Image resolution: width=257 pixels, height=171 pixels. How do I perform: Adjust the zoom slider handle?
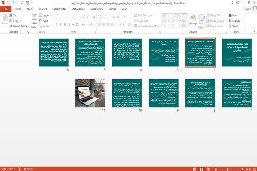pos(228,169)
